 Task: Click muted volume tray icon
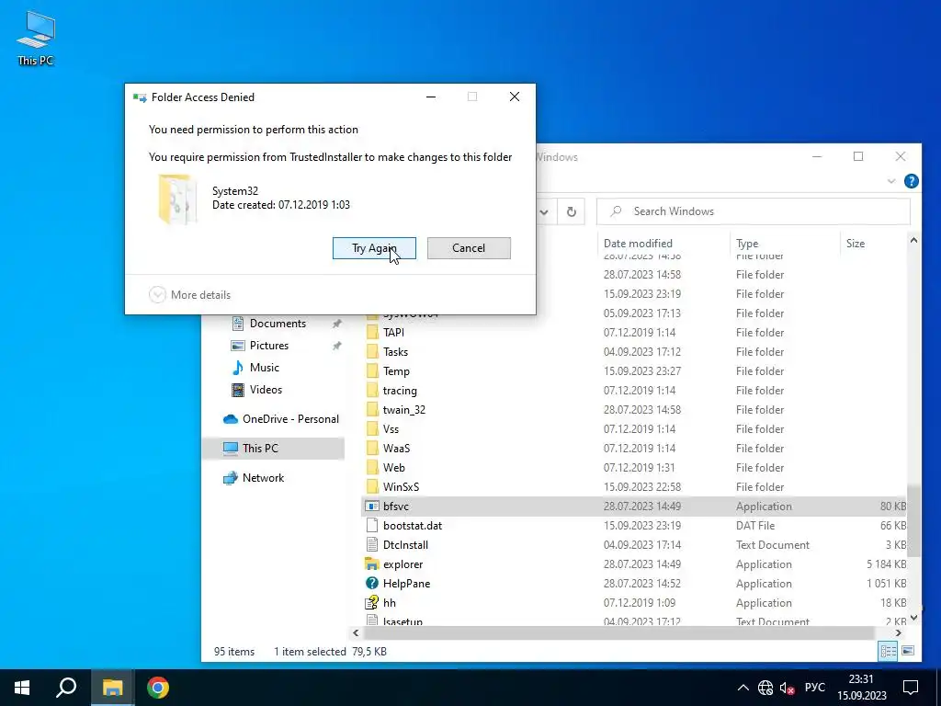pyautogui.click(x=788, y=688)
